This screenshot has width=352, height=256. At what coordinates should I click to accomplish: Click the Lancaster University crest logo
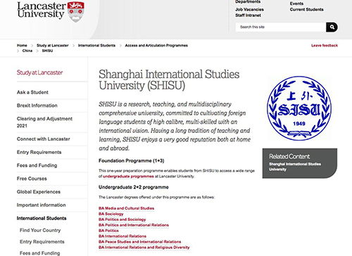point(51,11)
